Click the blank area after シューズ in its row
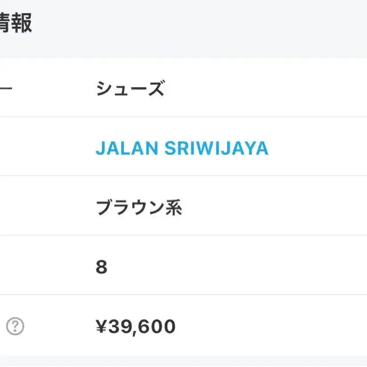The image size is (367, 367). point(266,87)
